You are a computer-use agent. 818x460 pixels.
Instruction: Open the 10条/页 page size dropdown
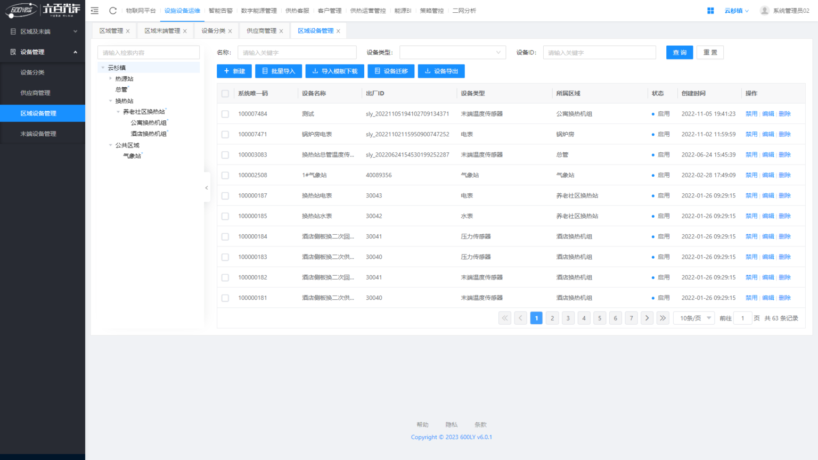tap(694, 318)
